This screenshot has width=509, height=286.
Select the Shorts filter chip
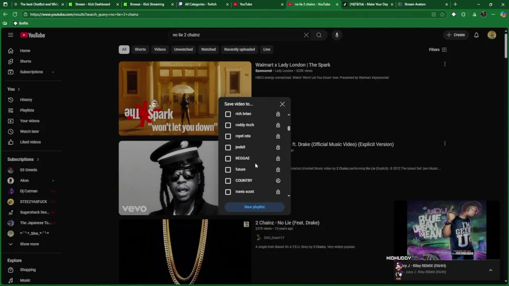[x=140, y=50]
